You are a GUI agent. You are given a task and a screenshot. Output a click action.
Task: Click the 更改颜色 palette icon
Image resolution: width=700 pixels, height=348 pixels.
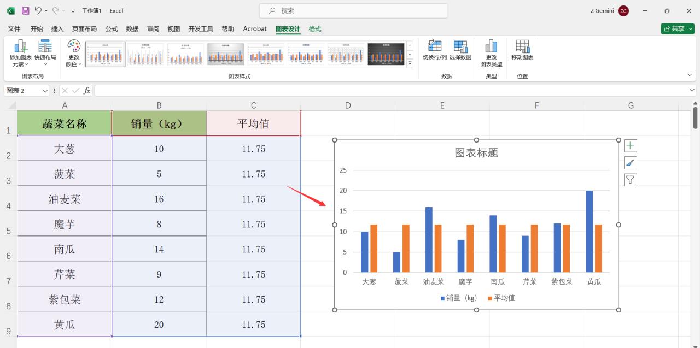click(73, 46)
